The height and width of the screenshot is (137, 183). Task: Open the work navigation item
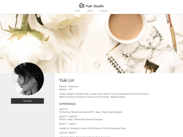[x=78, y=11]
